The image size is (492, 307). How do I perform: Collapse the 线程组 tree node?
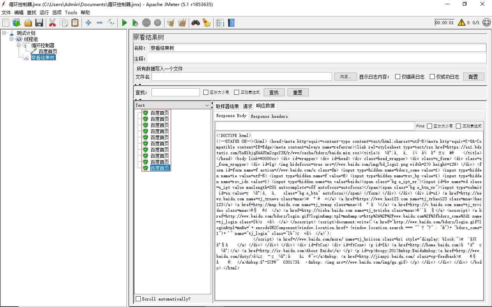pyautogui.click(x=11, y=39)
